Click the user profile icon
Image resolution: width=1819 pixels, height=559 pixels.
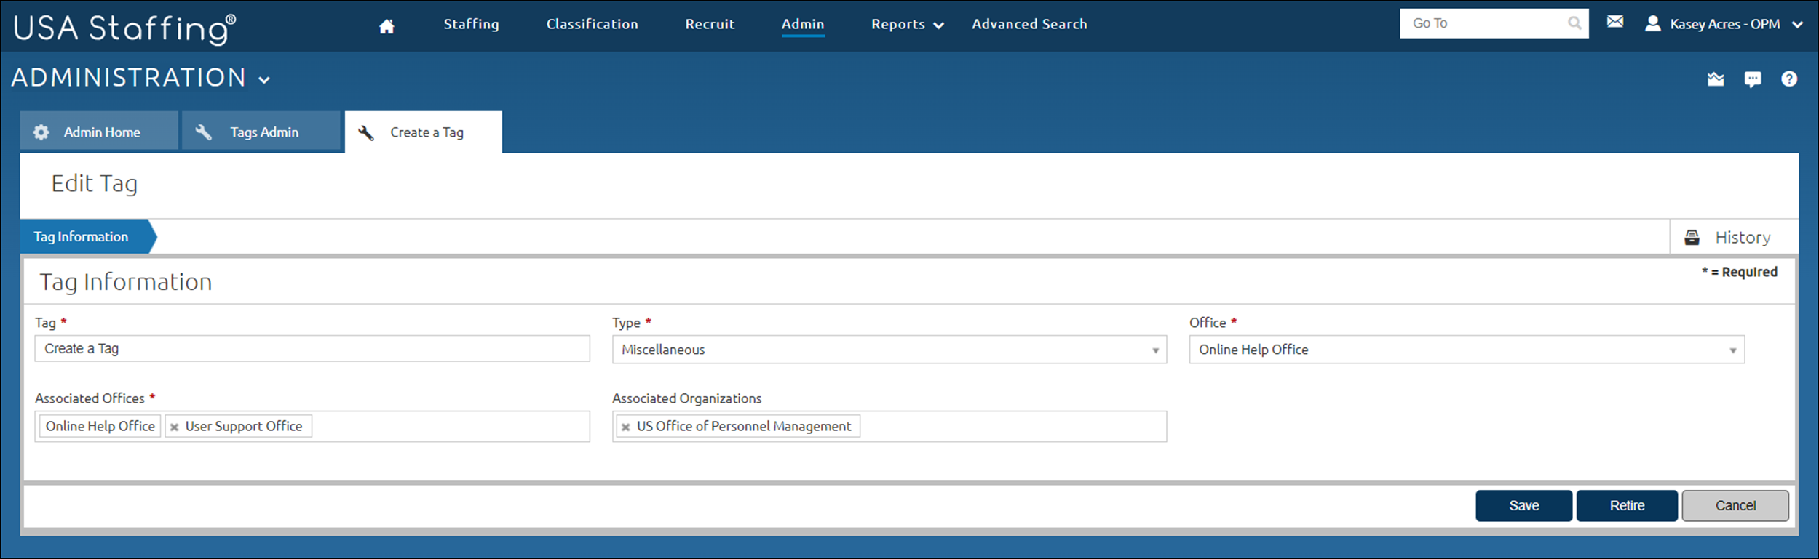tap(1653, 23)
